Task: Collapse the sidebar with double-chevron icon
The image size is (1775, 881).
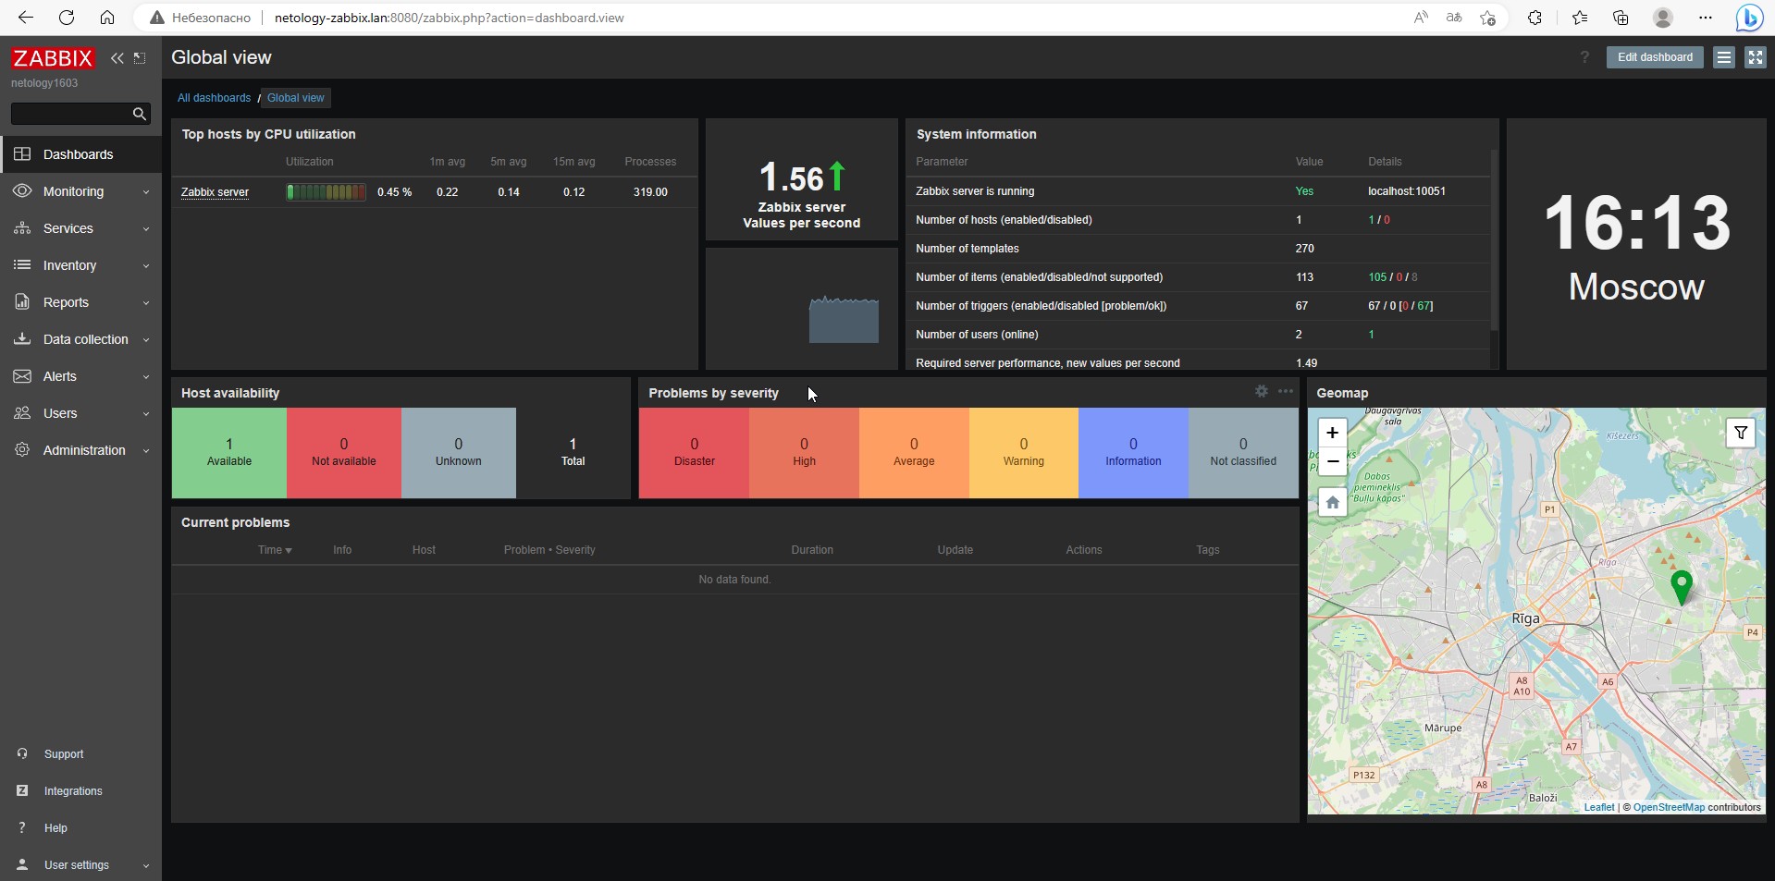Action: click(x=117, y=57)
